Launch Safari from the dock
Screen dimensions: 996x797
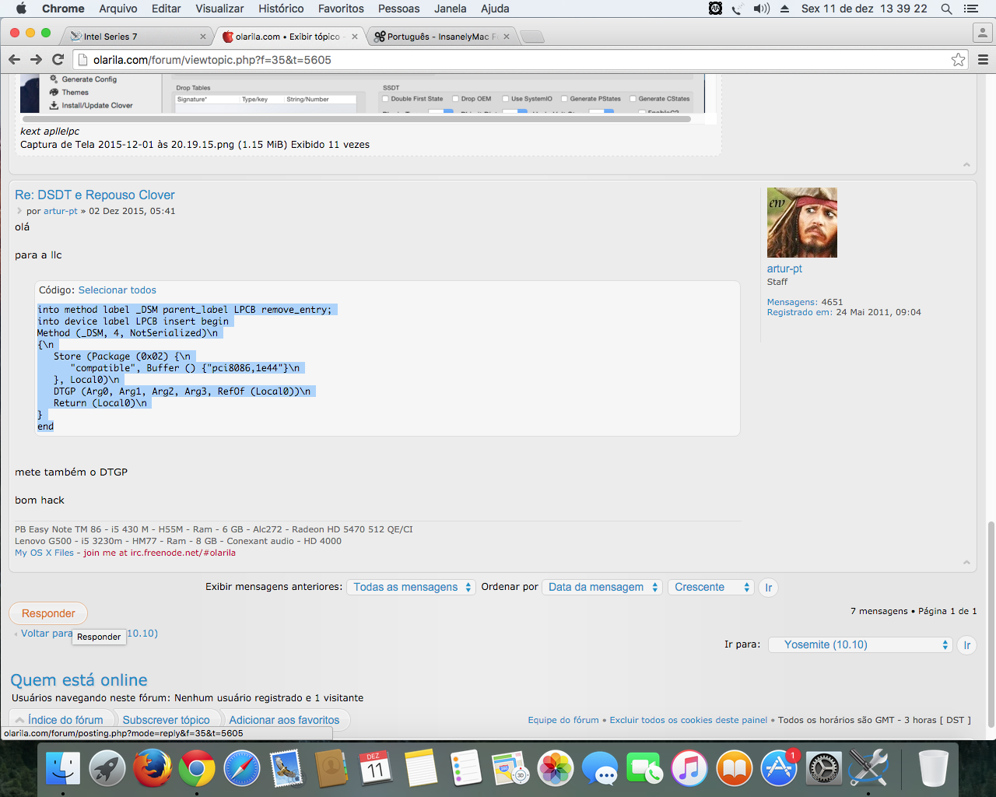[242, 769]
